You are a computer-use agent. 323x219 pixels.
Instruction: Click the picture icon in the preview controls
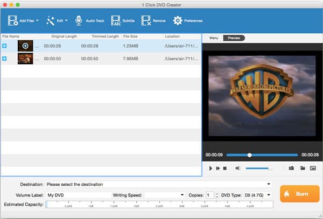pyautogui.click(x=313, y=168)
